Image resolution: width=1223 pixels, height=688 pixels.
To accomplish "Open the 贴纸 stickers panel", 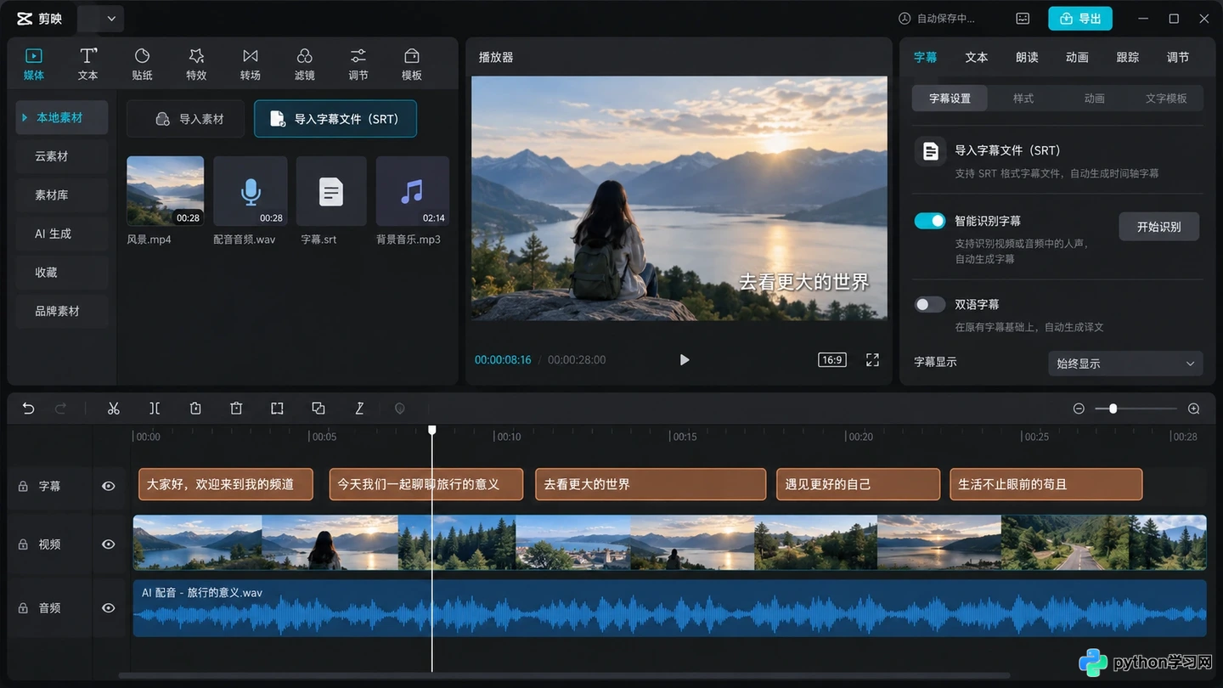I will (142, 64).
